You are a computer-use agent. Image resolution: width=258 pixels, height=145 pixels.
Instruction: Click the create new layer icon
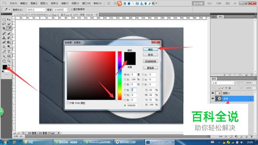246,137
